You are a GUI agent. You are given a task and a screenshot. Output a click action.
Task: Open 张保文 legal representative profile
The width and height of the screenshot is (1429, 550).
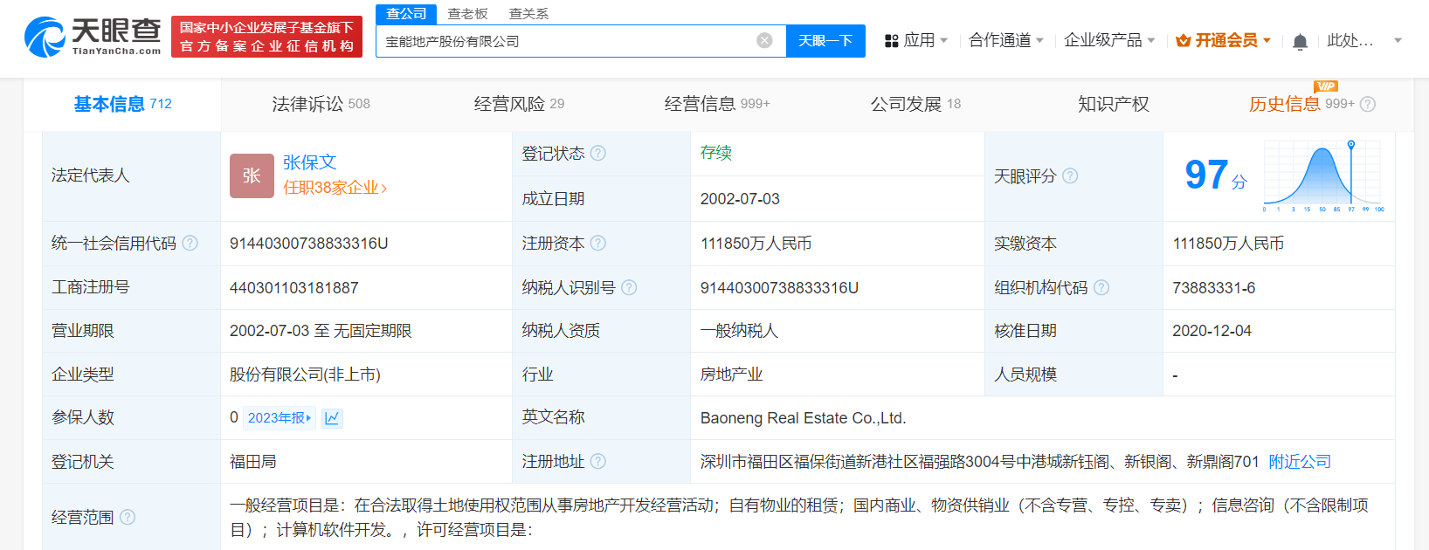pyautogui.click(x=309, y=162)
